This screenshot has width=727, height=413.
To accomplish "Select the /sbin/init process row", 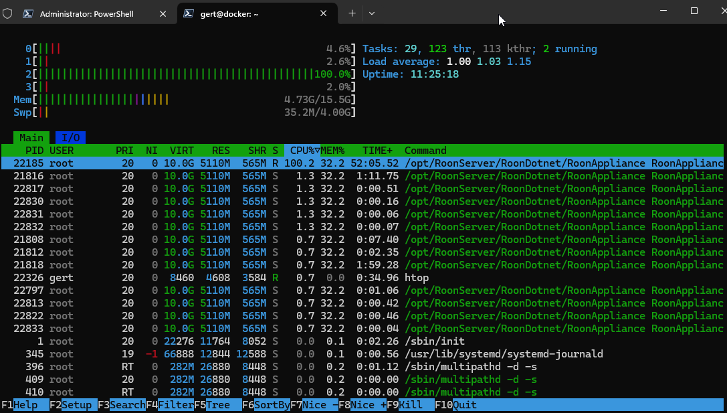I will (362, 341).
